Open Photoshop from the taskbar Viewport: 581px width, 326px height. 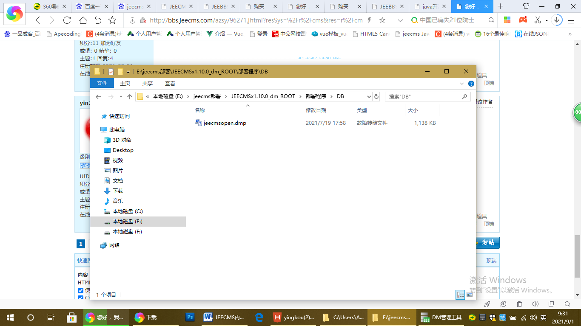[190, 317]
